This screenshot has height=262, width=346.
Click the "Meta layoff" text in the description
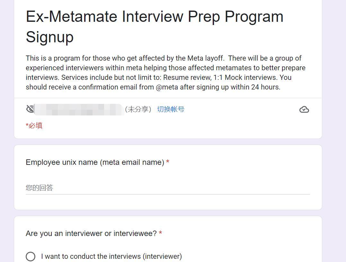coord(206,58)
